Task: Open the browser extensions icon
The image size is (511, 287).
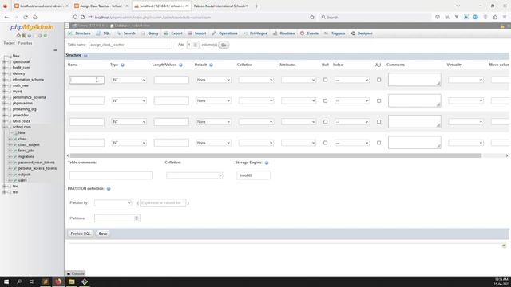Action: pos(495,17)
